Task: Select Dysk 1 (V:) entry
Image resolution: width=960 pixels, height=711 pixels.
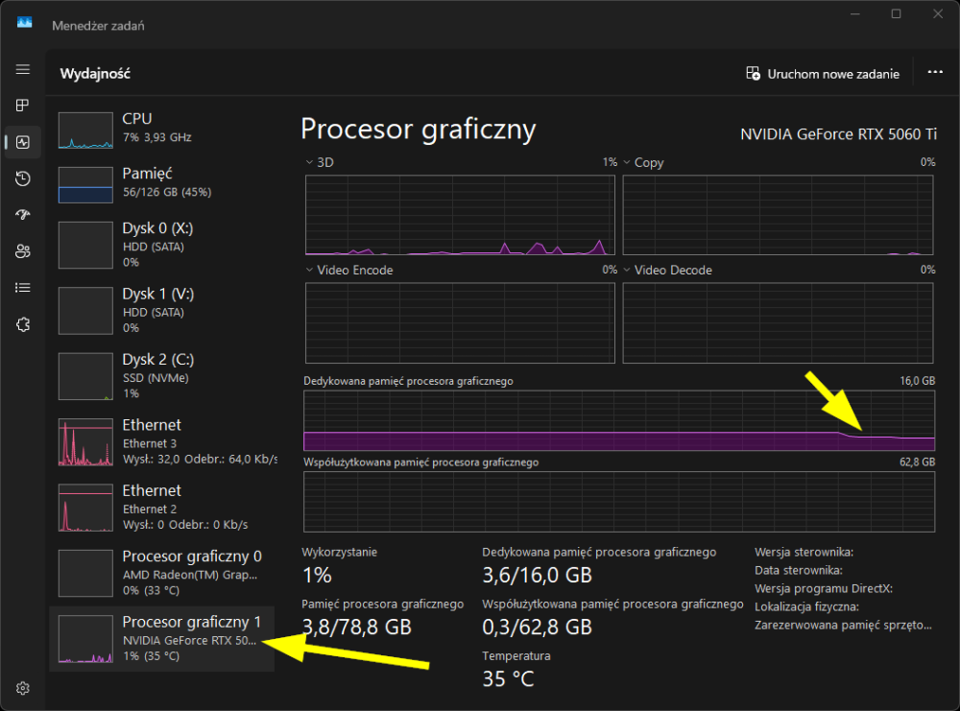Action: coord(161,310)
